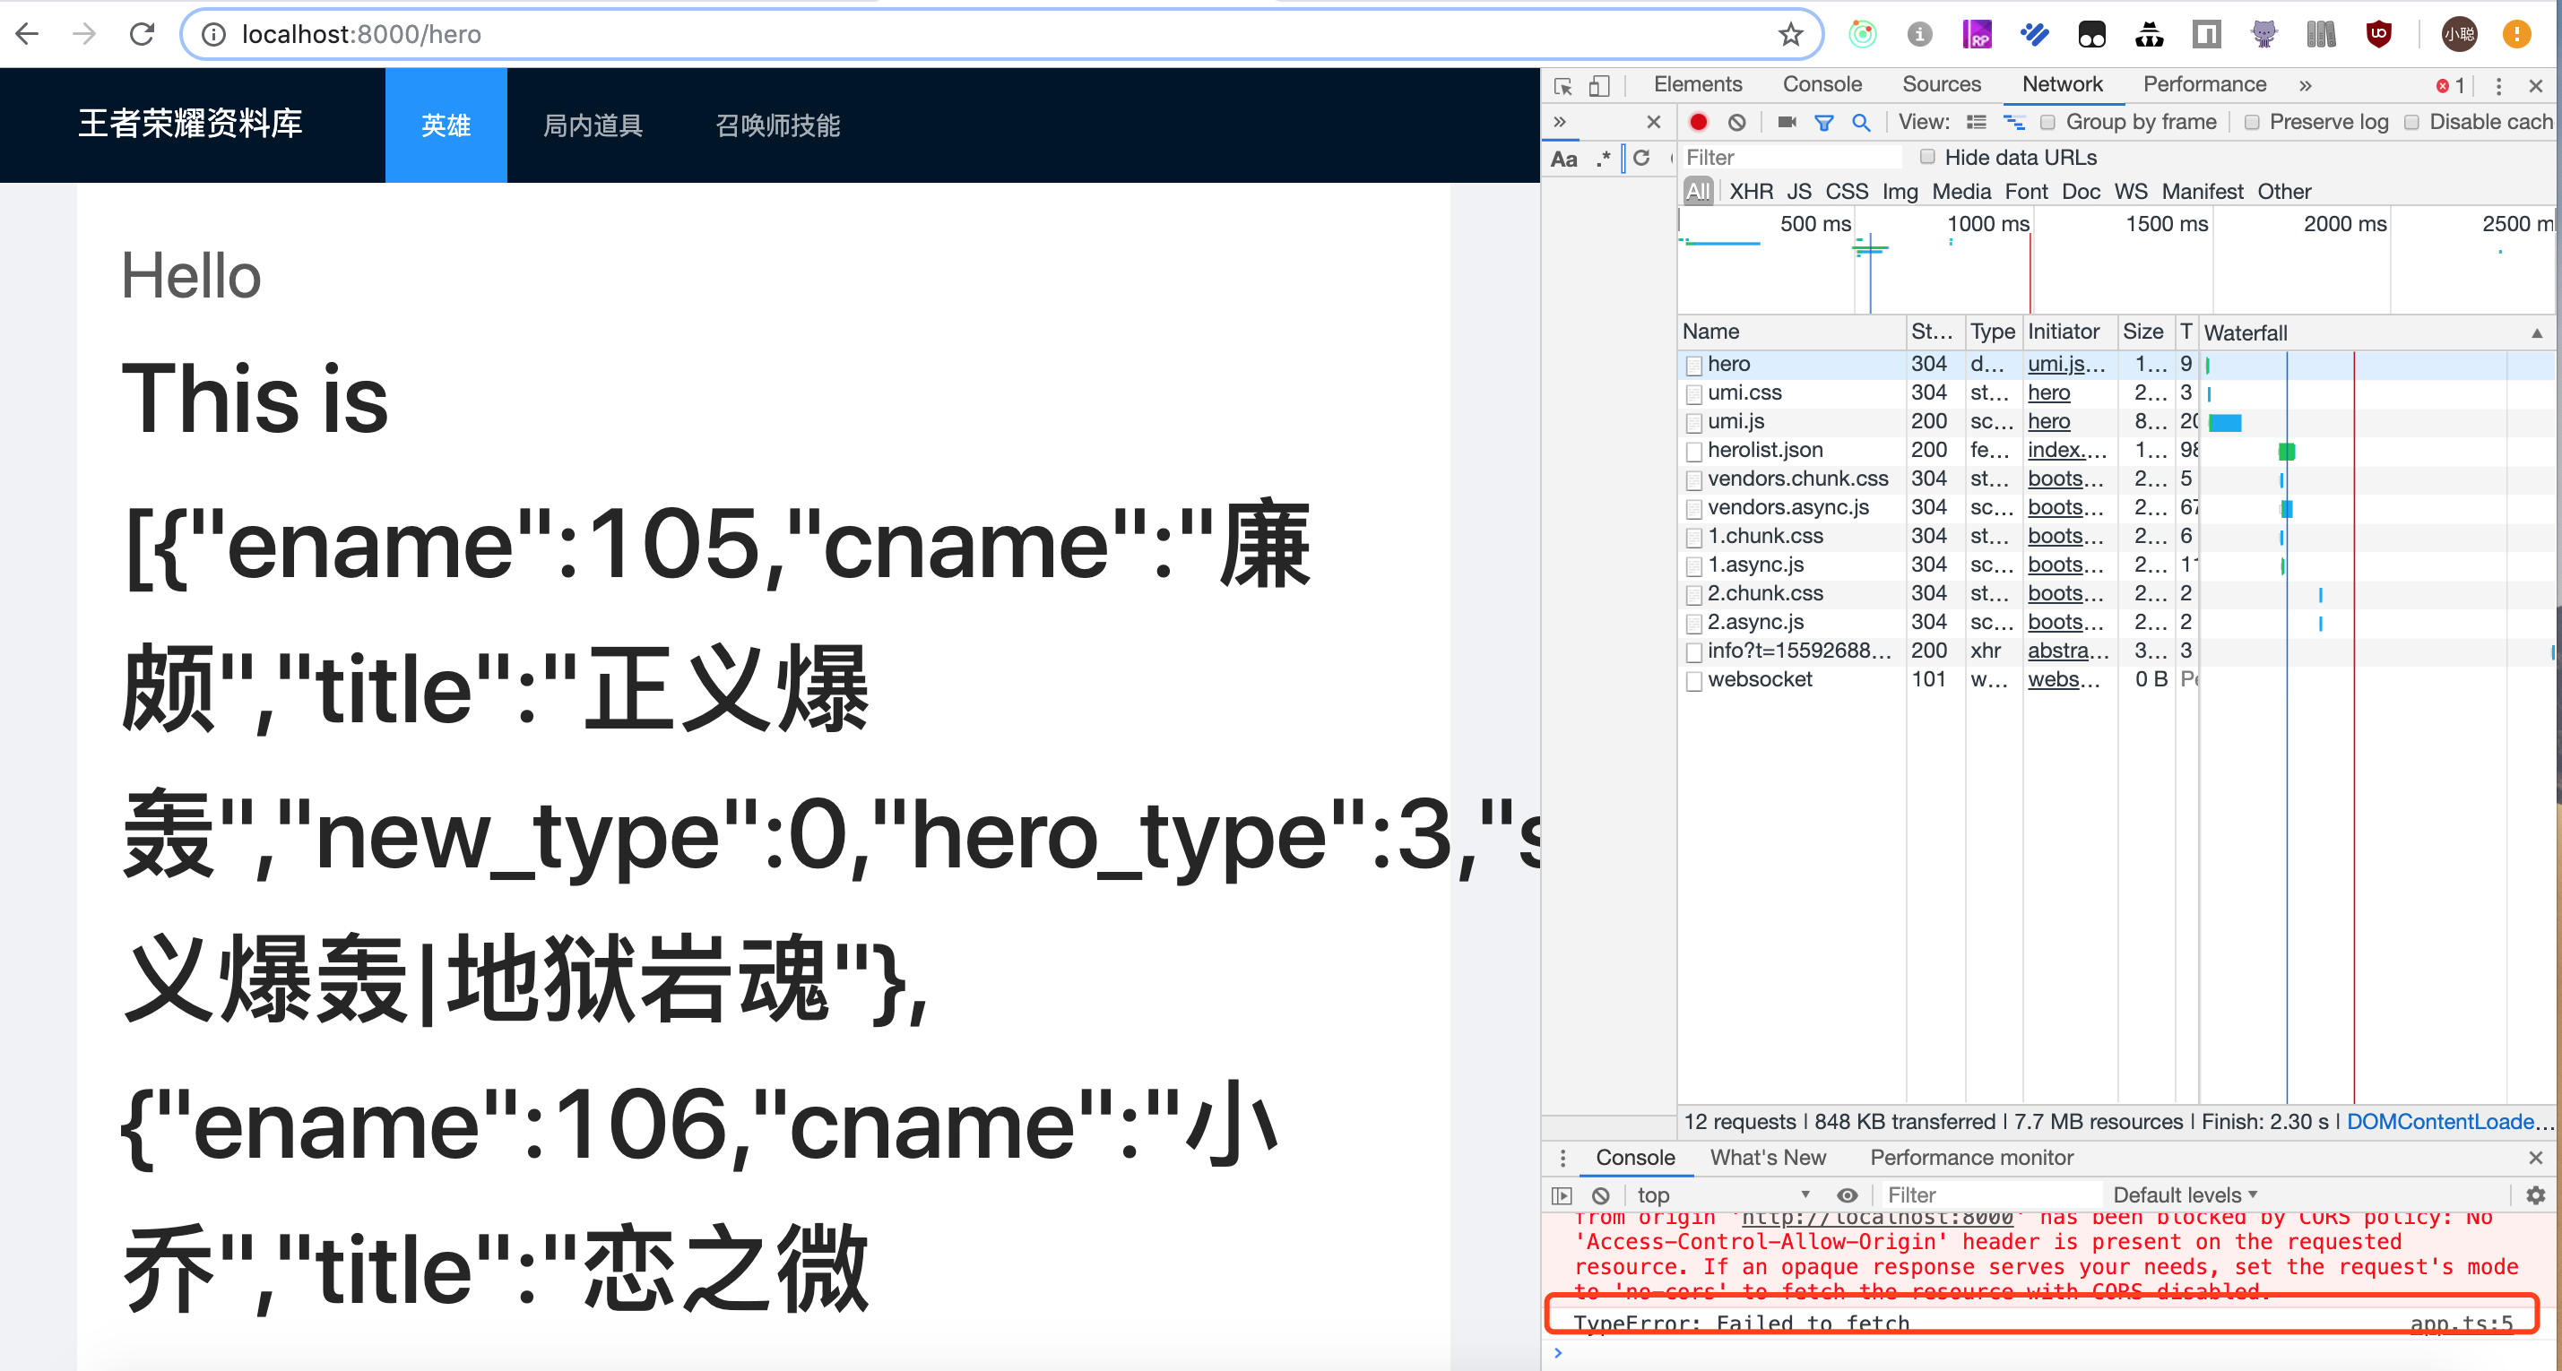The width and height of the screenshot is (2562, 1371).
Task: Enable Preserve log
Action: click(x=2252, y=122)
